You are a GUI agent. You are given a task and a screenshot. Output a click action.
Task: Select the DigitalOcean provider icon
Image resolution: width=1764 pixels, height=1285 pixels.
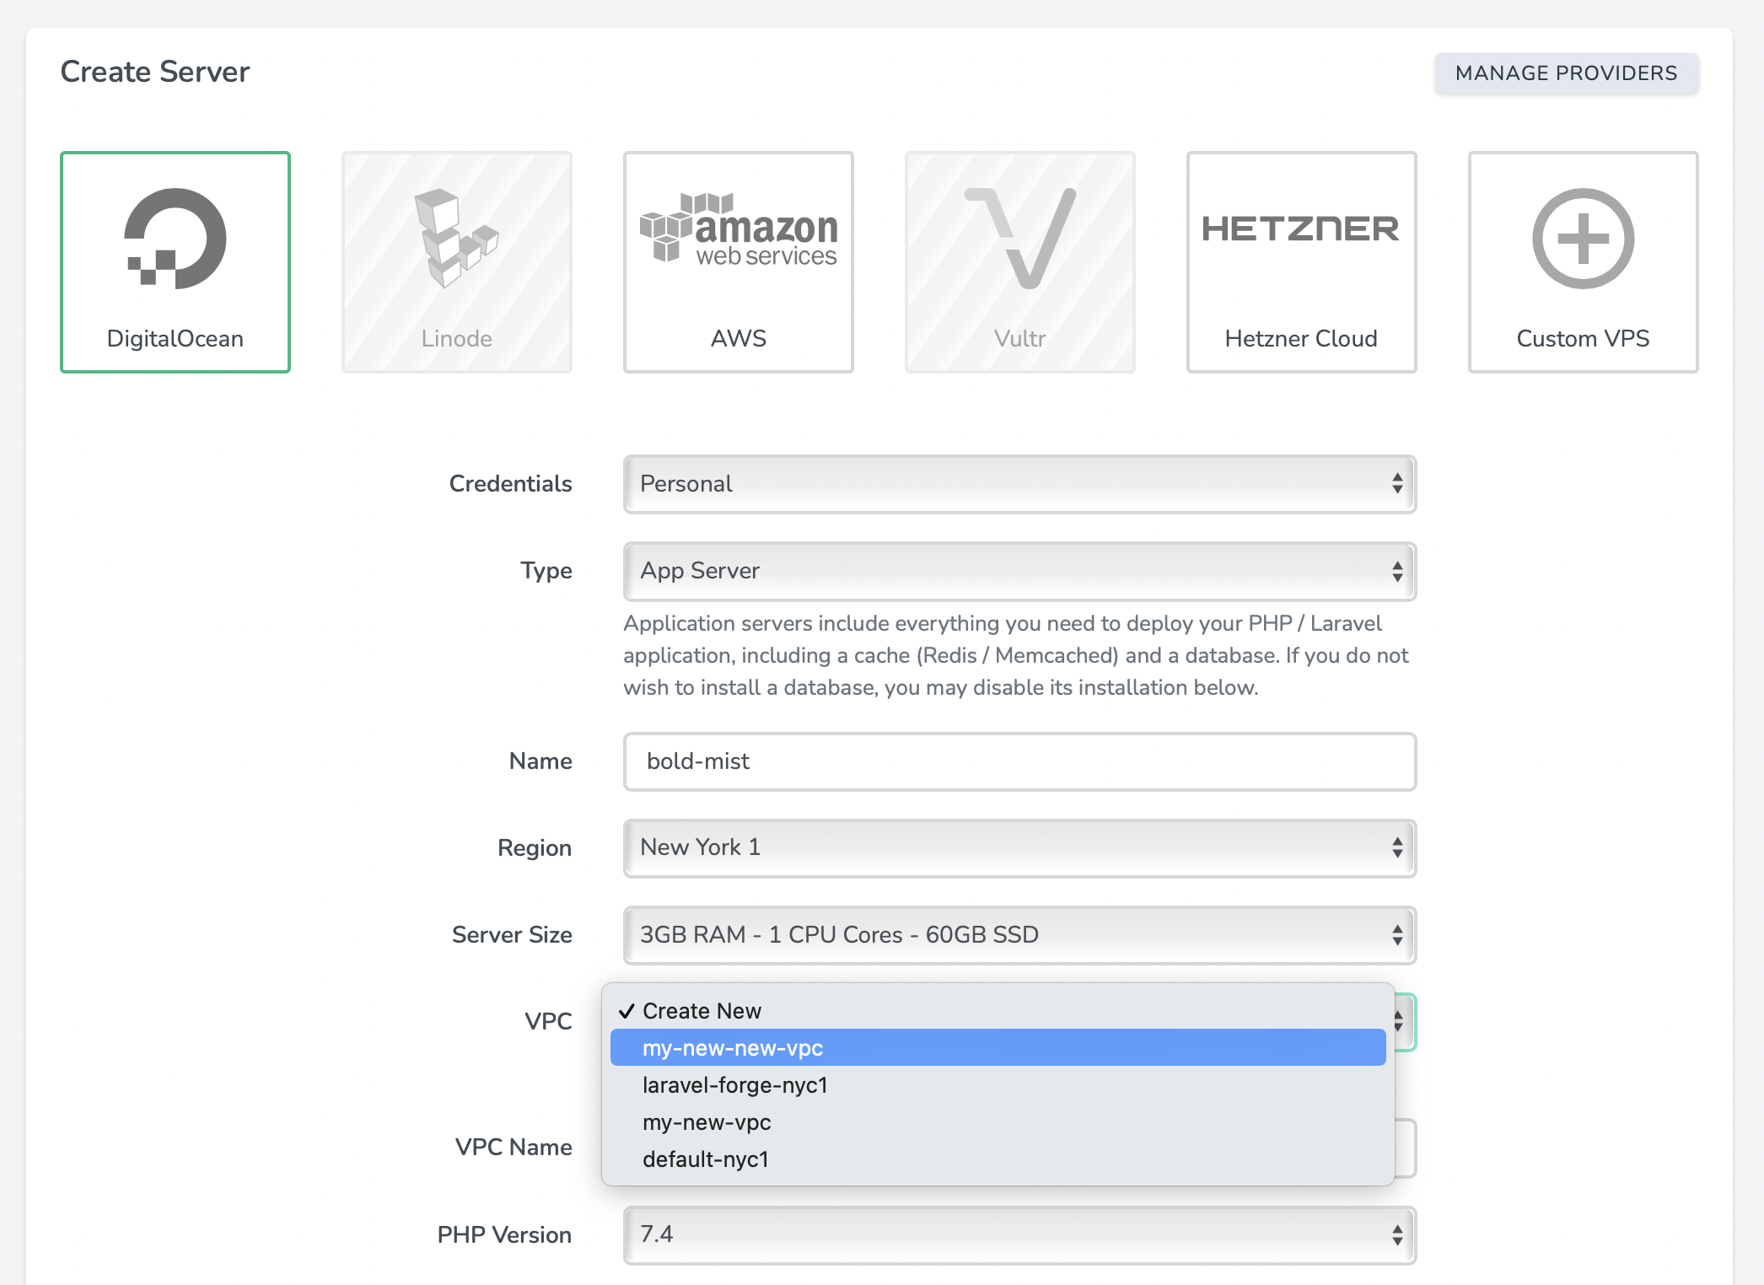click(x=175, y=239)
